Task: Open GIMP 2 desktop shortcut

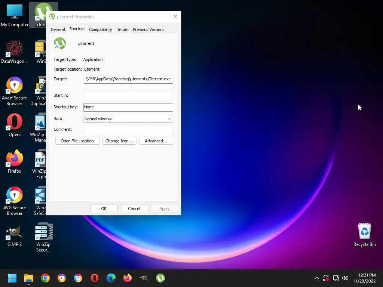Action: (15, 236)
